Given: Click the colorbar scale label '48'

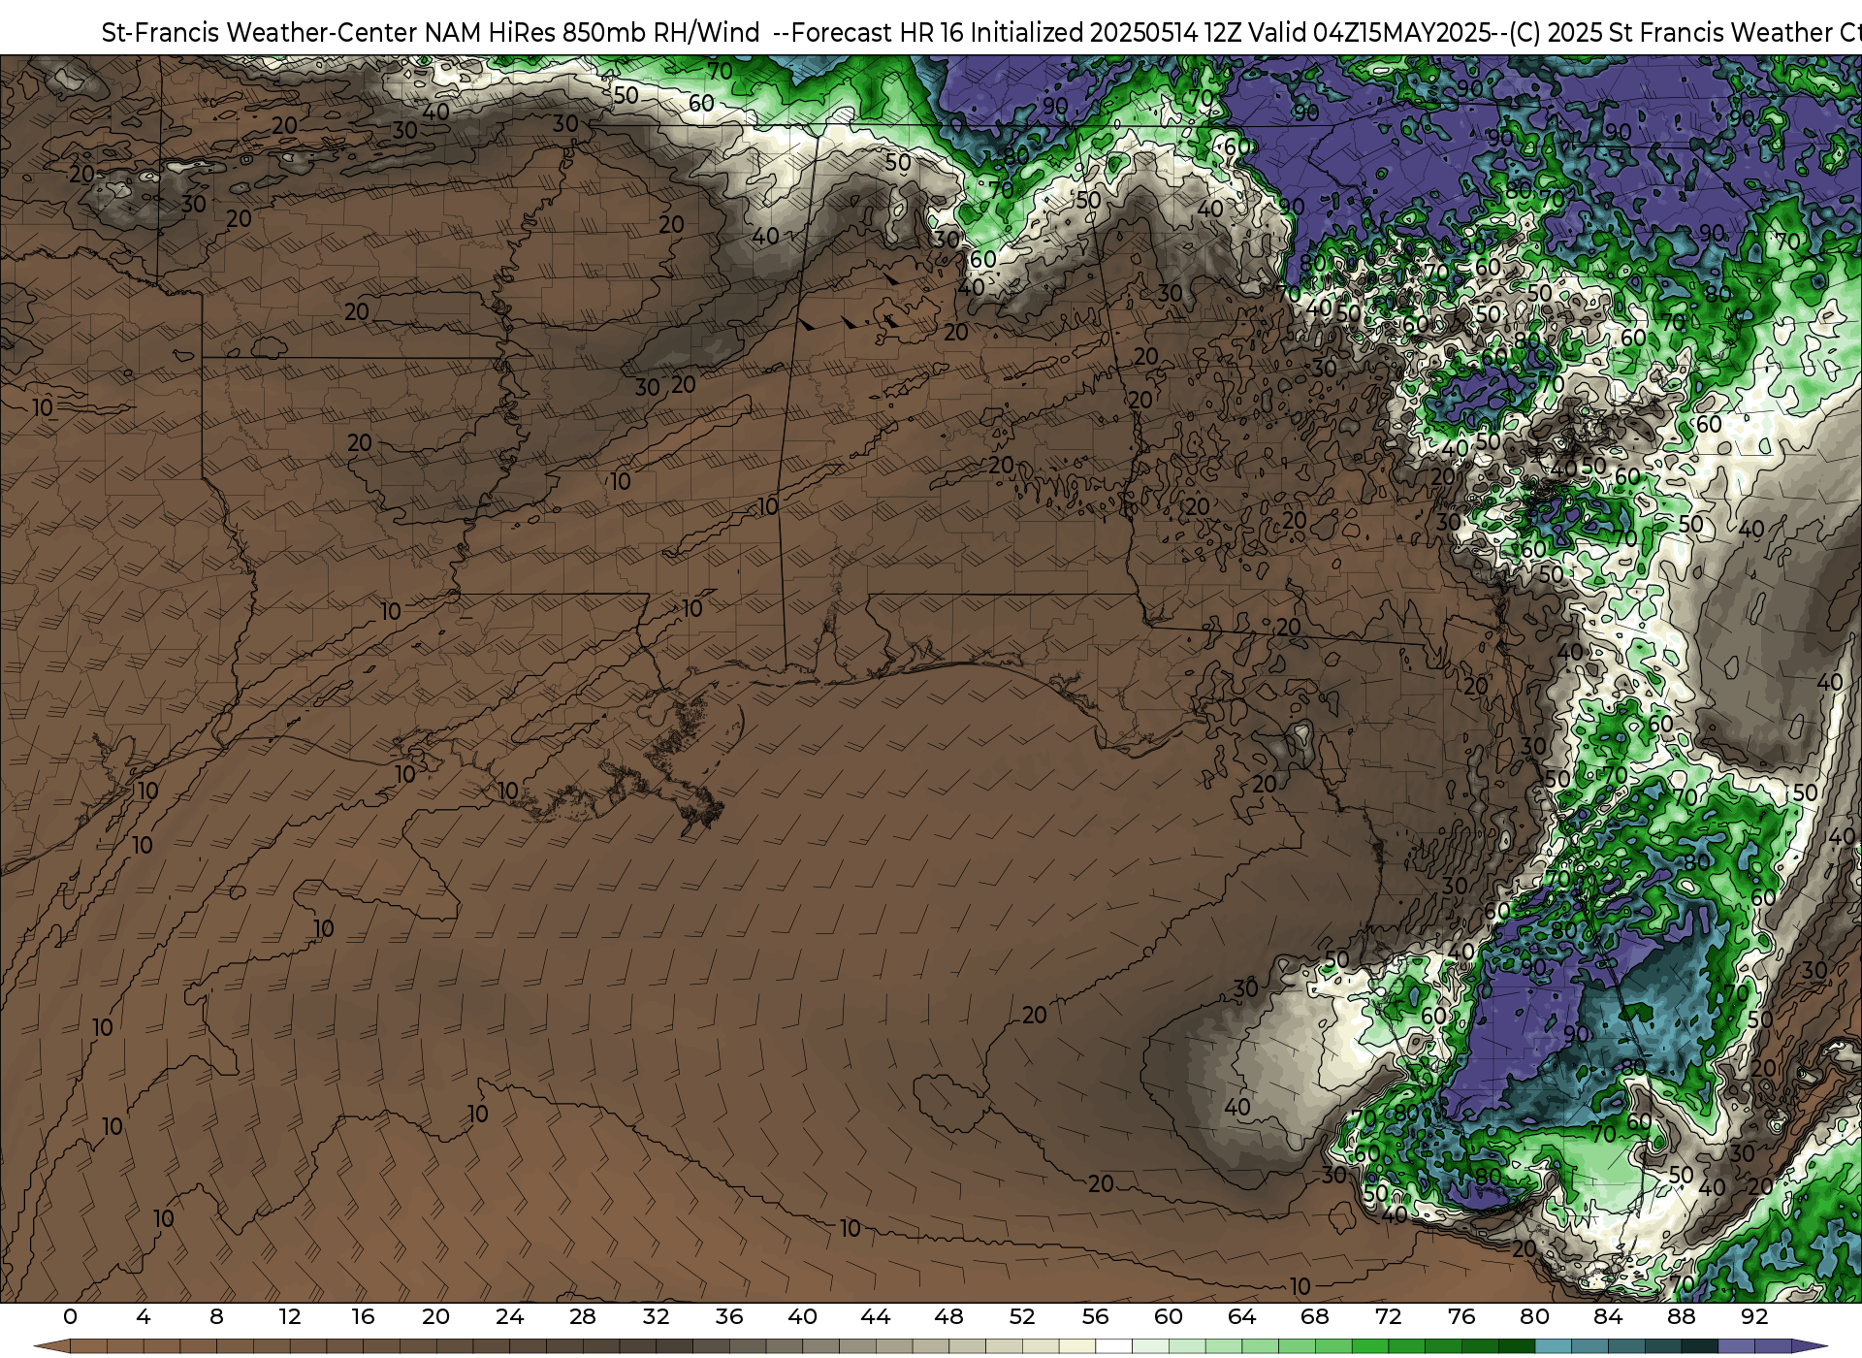Looking at the screenshot, I should click(x=948, y=1316).
